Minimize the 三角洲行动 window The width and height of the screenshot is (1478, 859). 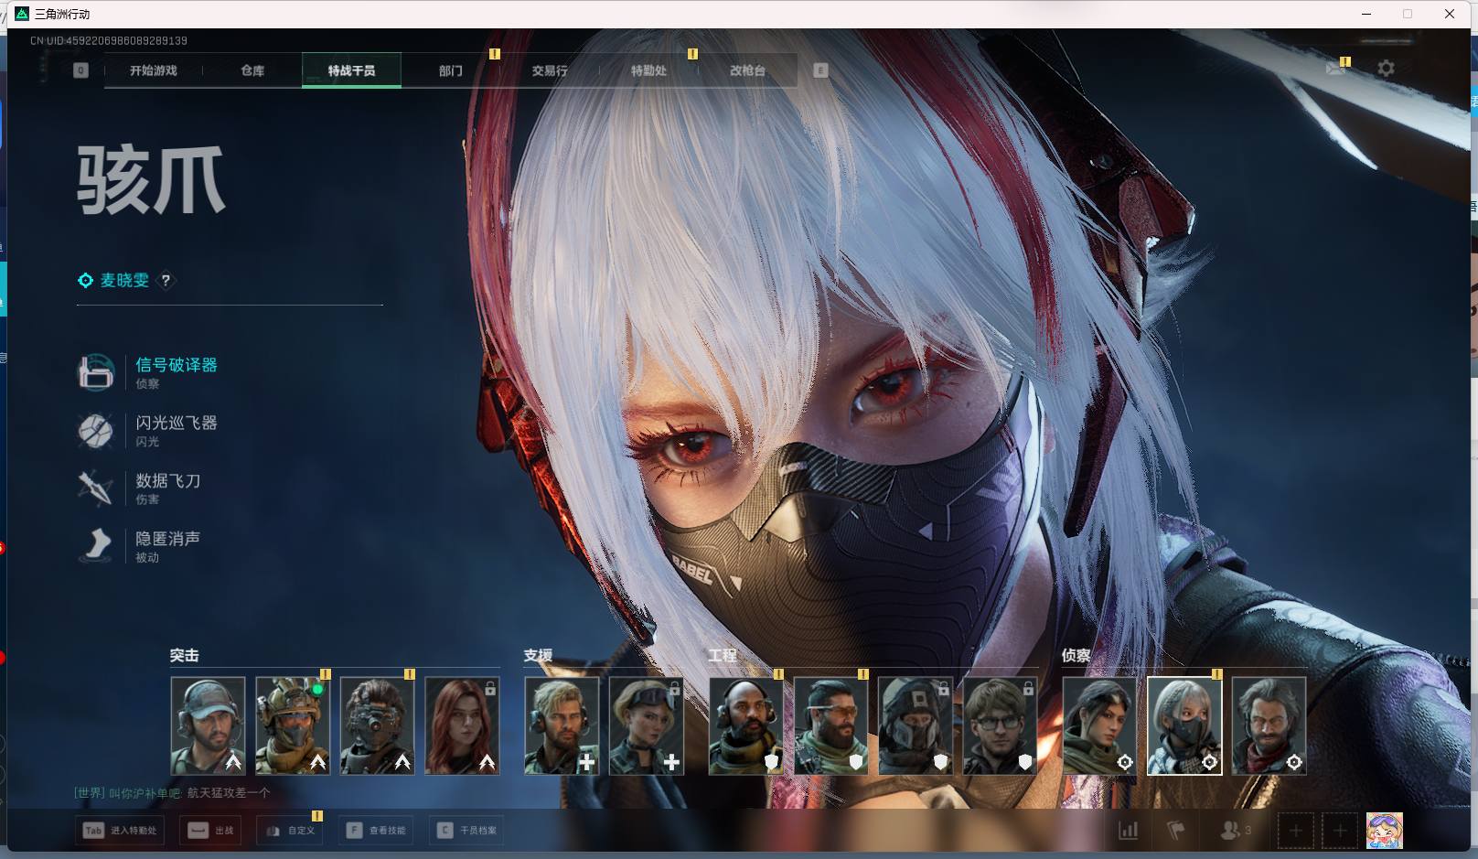tap(1366, 14)
